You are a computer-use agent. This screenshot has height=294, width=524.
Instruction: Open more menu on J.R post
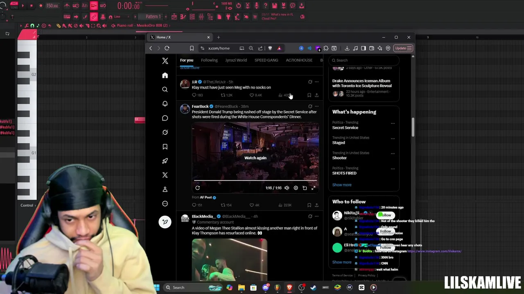click(x=316, y=82)
